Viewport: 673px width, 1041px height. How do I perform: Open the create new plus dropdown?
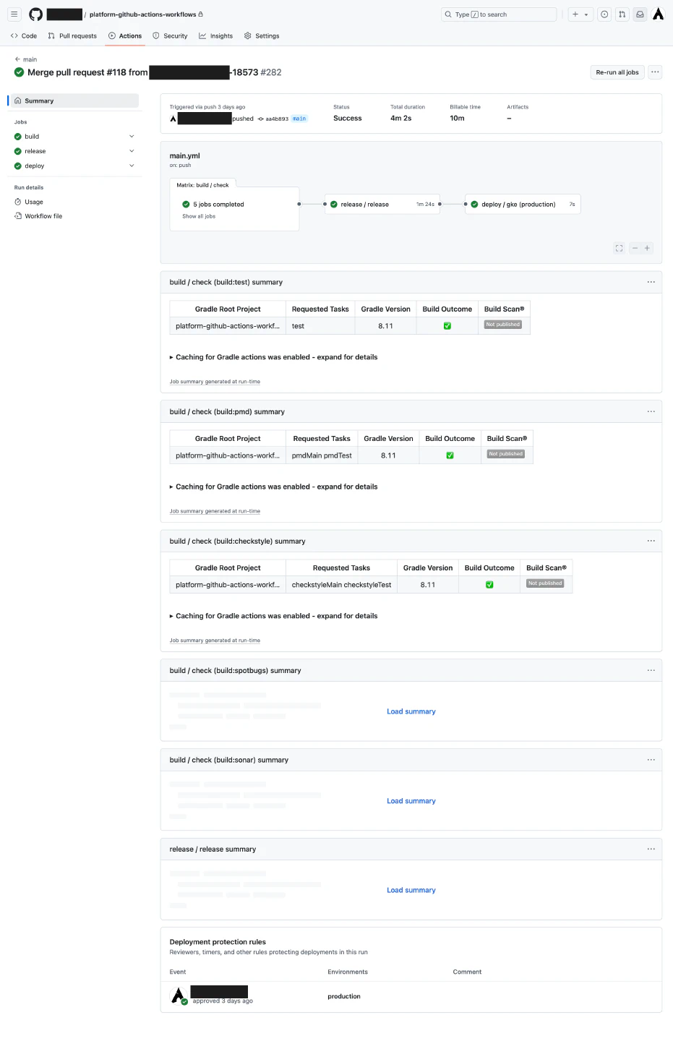(580, 14)
